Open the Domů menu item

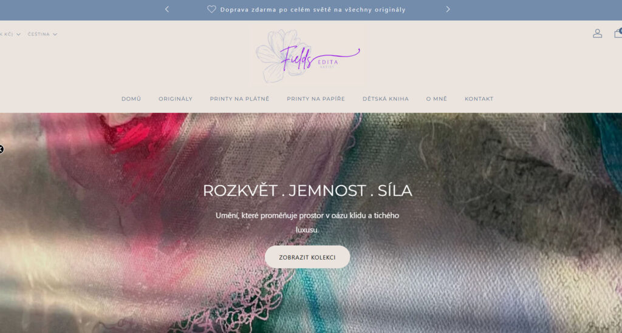point(131,99)
